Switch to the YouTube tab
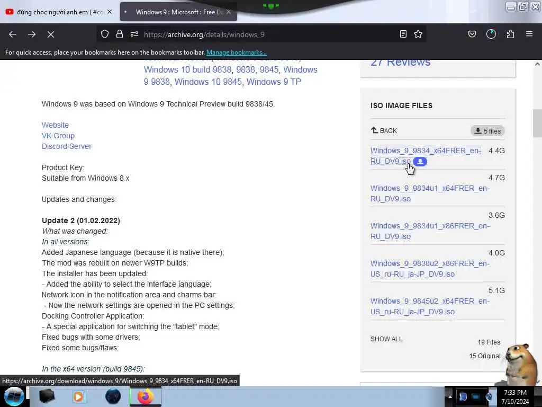The image size is (542, 407). point(59,12)
